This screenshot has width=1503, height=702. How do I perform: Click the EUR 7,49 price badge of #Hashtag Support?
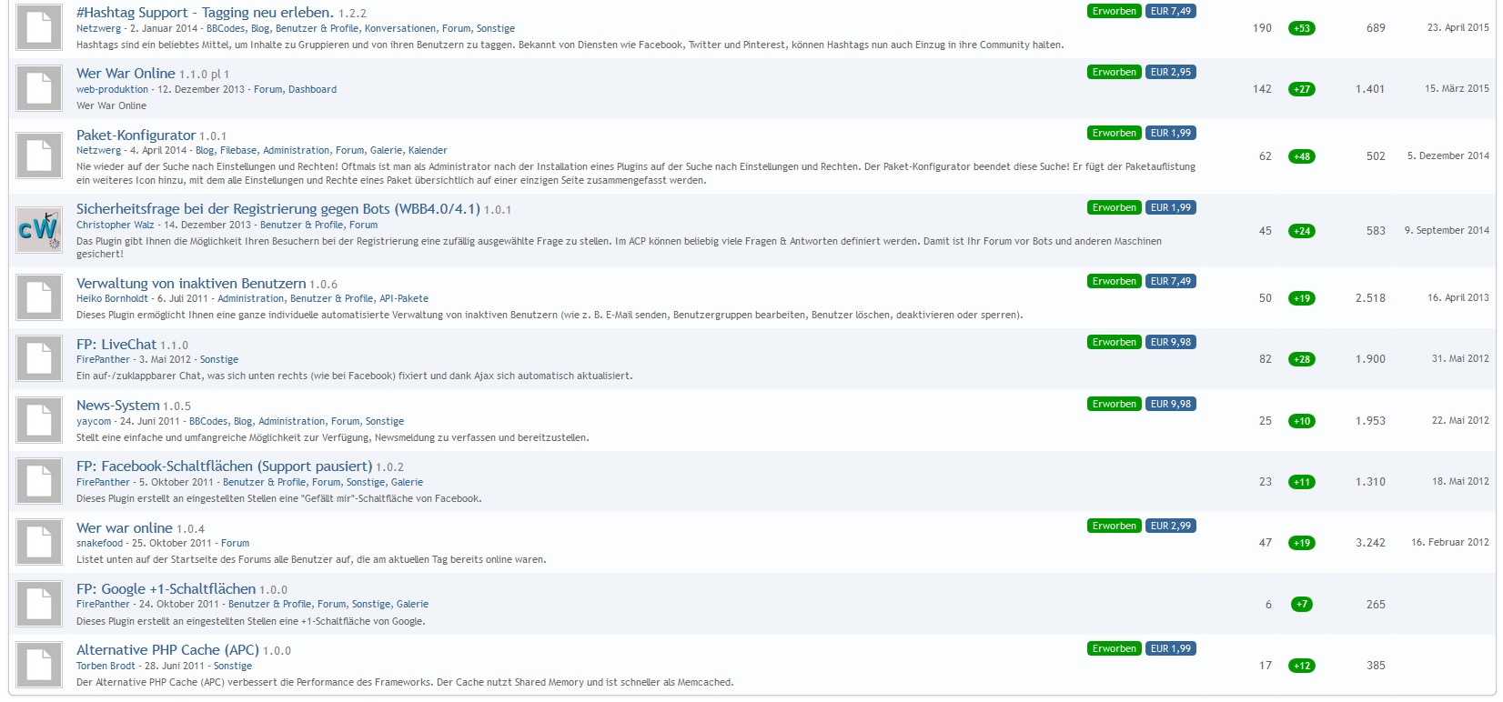[x=1170, y=12]
